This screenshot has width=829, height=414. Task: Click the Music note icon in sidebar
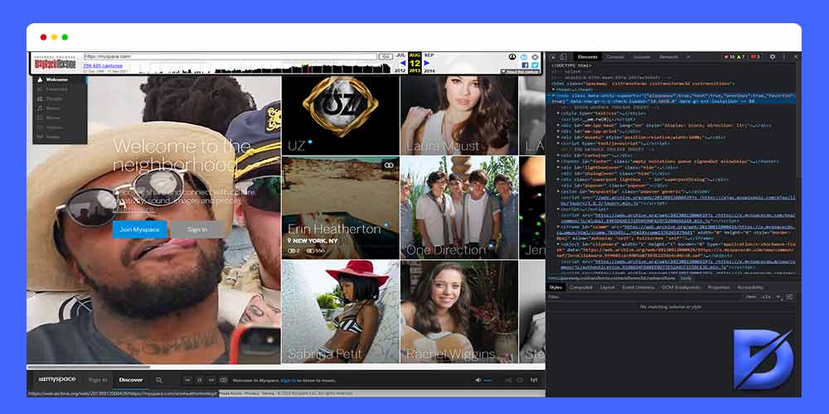click(40, 108)
